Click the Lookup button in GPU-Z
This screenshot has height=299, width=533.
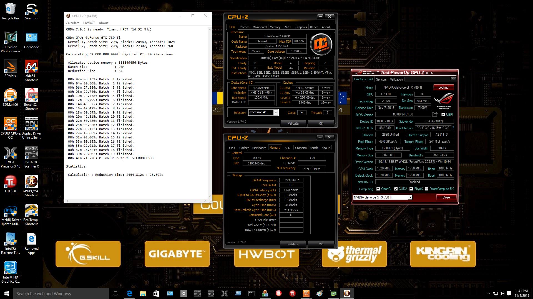443,87
